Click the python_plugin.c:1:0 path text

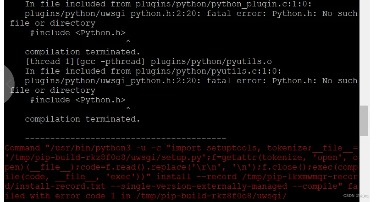223,4
